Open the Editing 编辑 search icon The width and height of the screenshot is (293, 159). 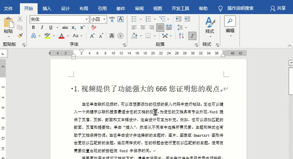point(230,21)
